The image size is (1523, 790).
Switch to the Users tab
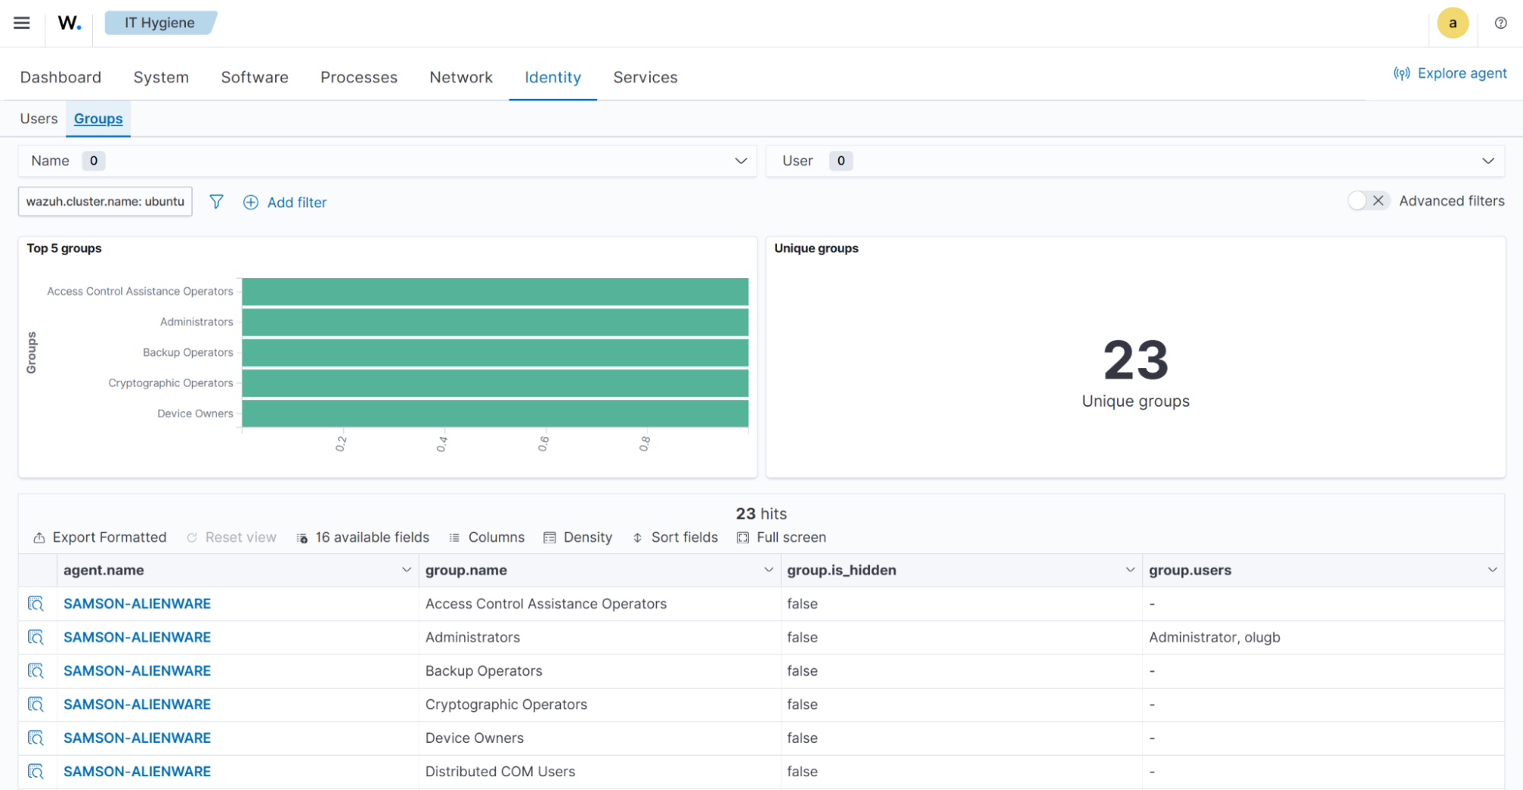click(x=38, y=118)
